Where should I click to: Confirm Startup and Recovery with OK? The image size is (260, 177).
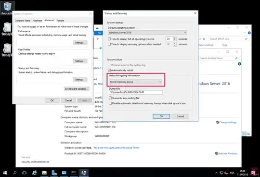(x=161, y=117)
